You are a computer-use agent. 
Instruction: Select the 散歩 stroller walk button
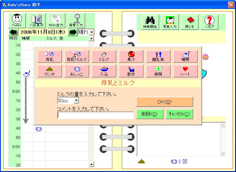point(131,71)
